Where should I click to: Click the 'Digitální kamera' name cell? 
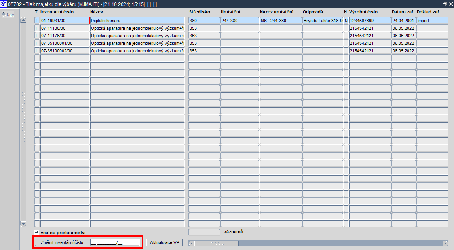pos(137,21)
